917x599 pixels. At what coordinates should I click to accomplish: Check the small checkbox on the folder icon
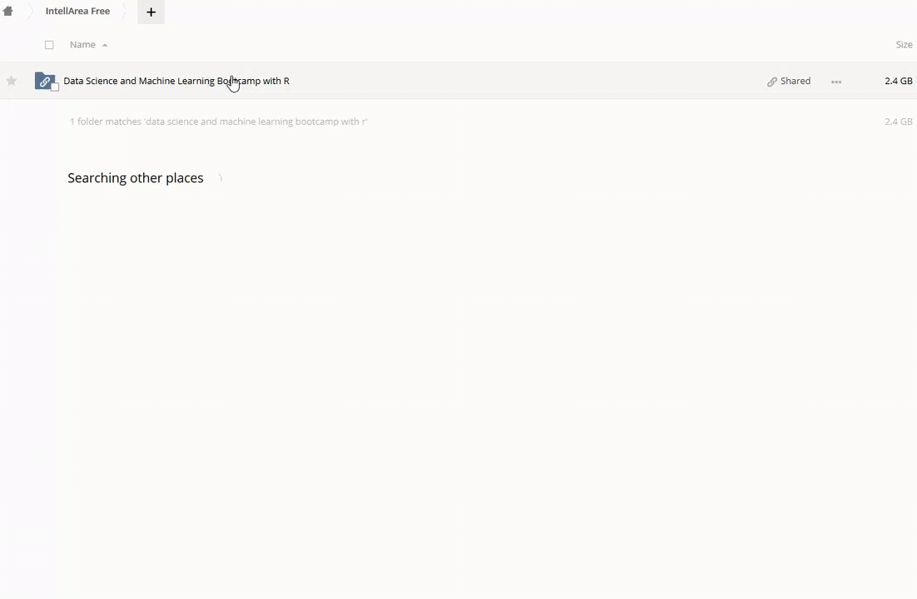[x=55, y=87]
